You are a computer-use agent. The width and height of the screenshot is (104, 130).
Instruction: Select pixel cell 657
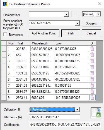(23, 55)
